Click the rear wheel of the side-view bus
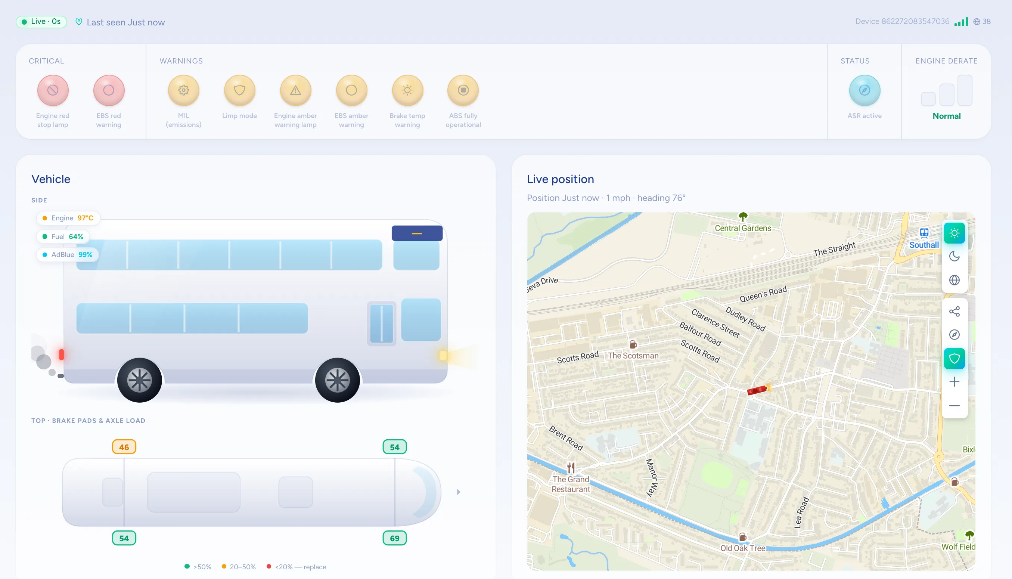The width and height of the screenshot is (1012, 579). pyautogui.click(x=140, y=380)
